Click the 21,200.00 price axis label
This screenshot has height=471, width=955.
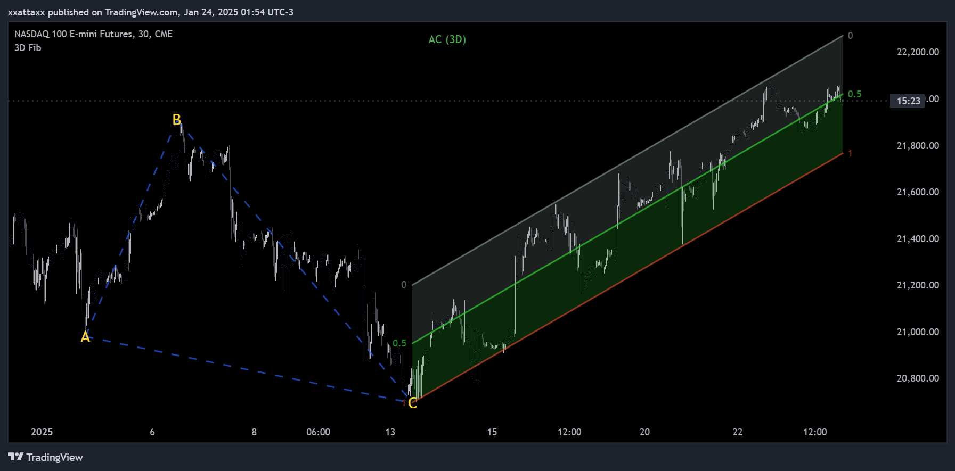pyautogui.click(x=918, y=285)
